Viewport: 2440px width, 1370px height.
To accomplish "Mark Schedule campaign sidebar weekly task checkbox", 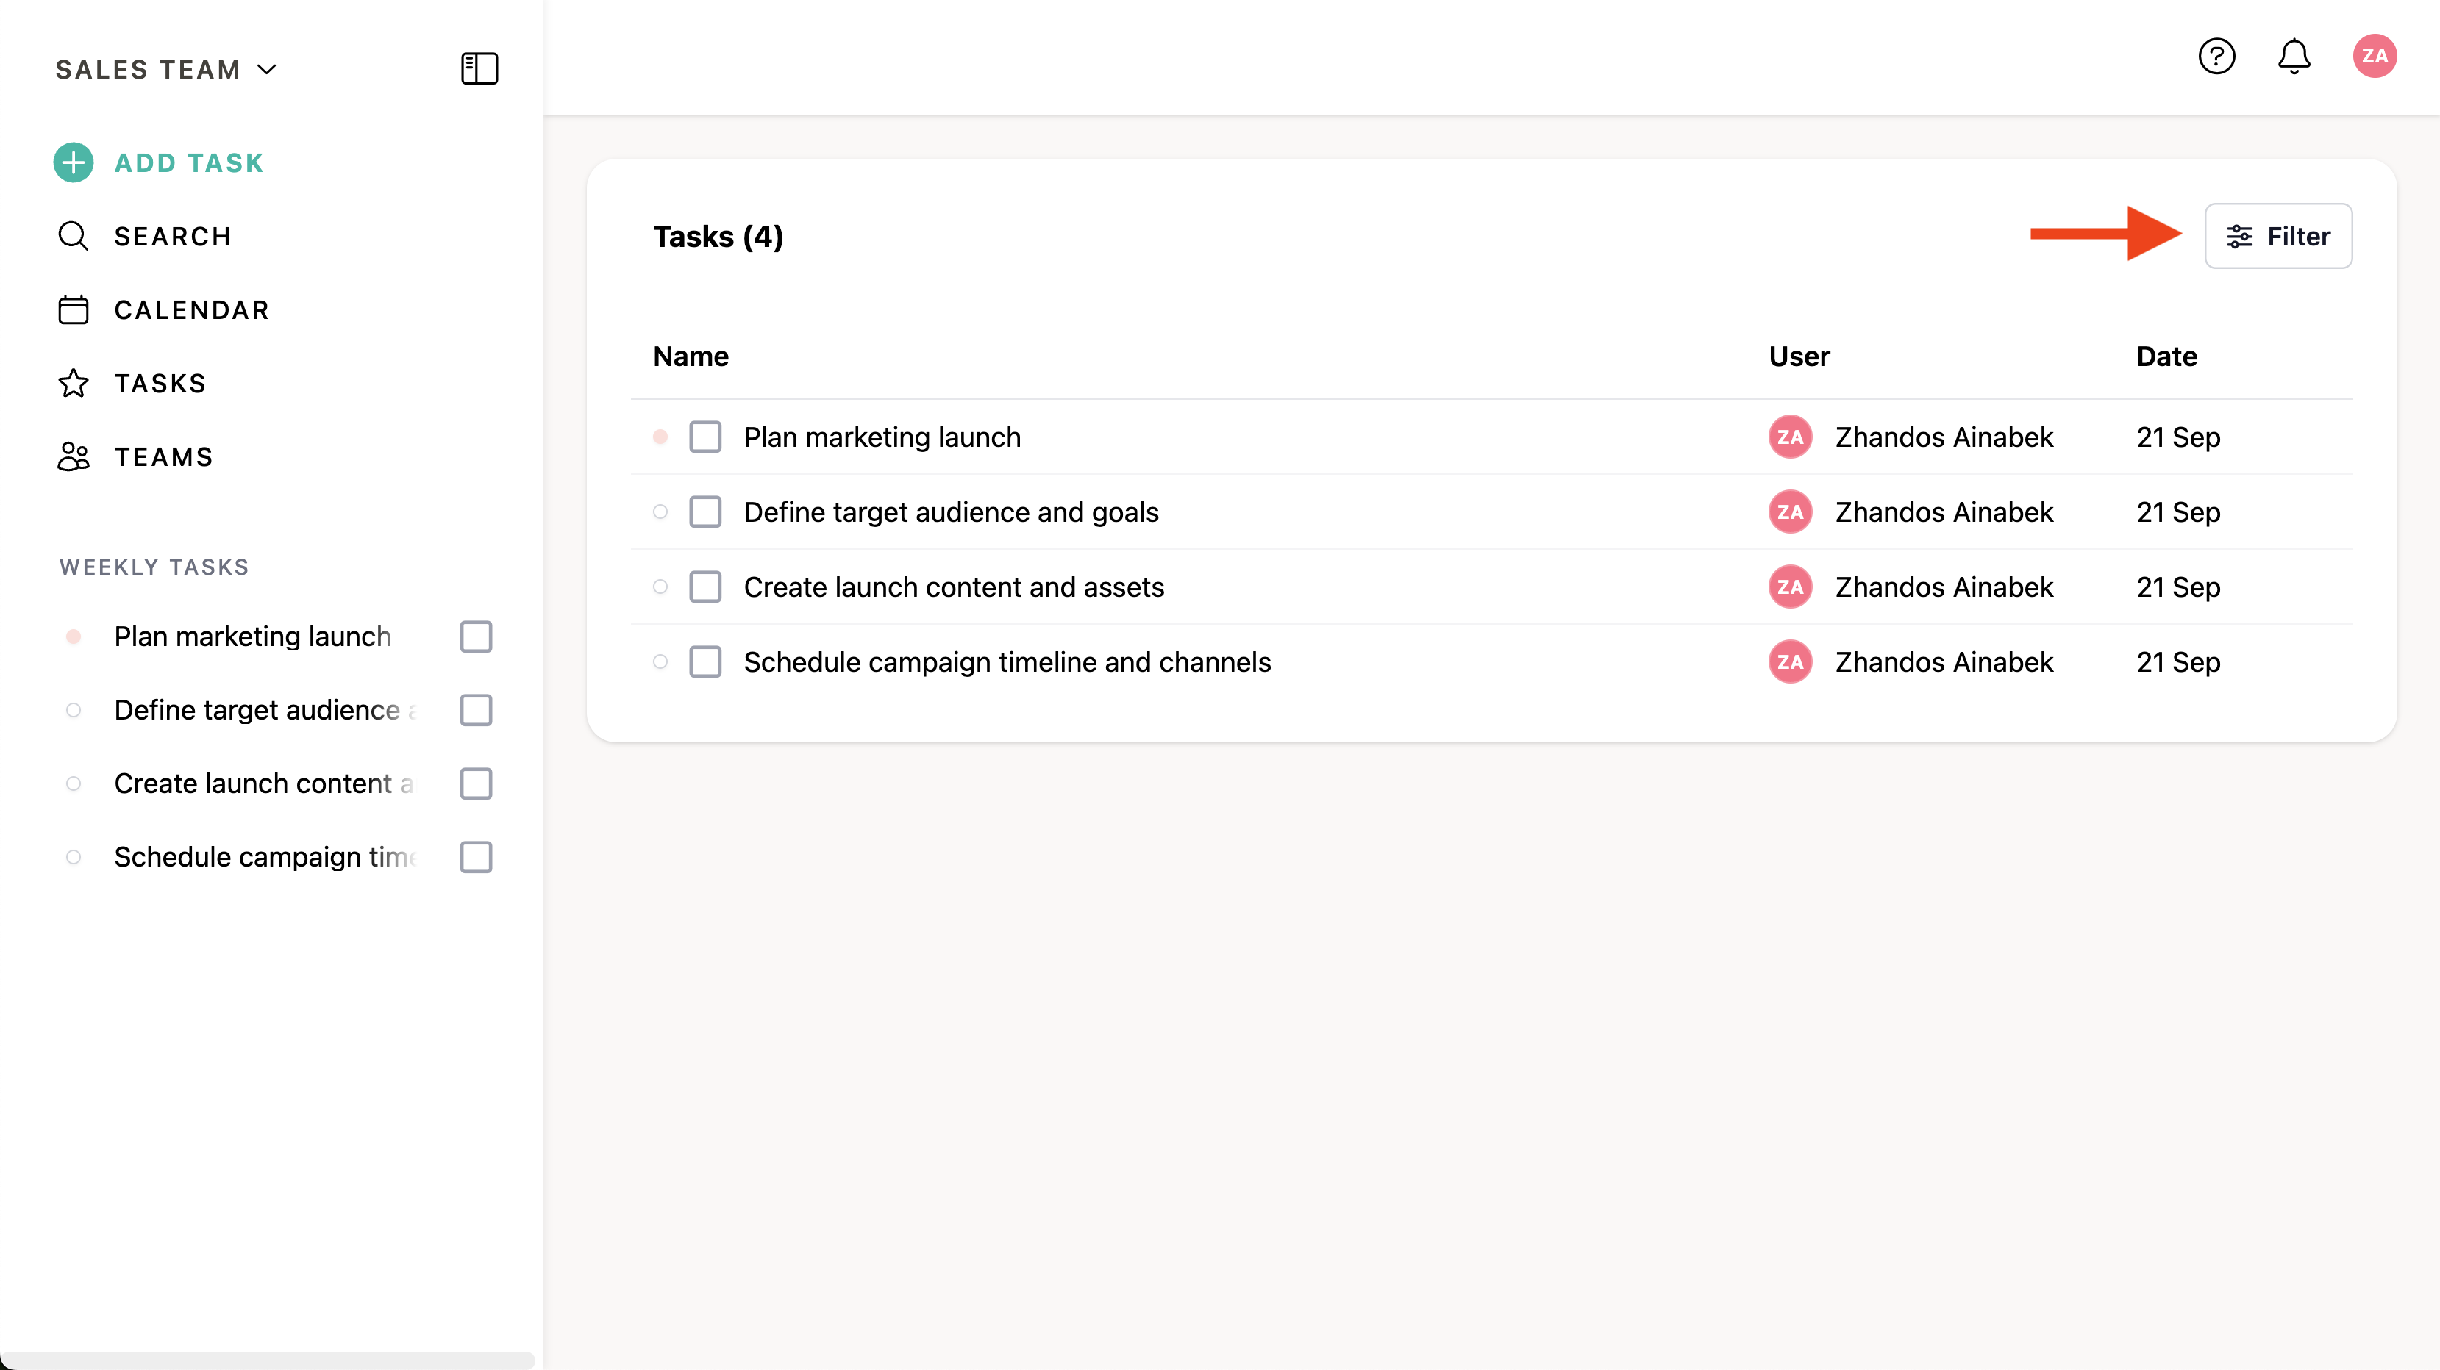I will pos(476,857).
